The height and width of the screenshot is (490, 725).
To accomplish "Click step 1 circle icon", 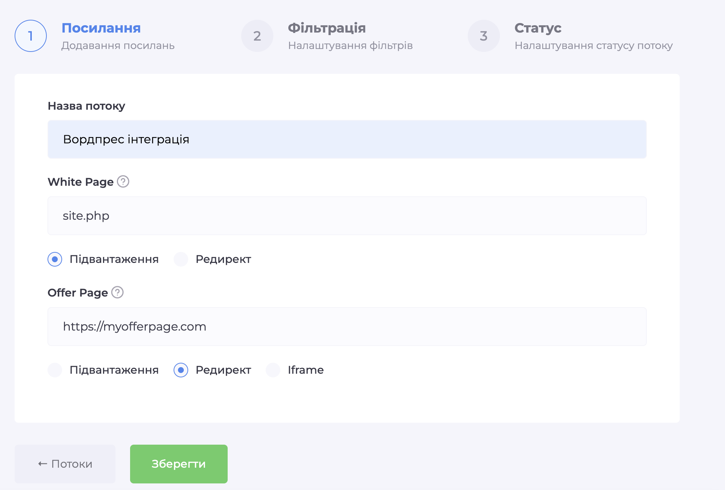I will coord(31,36).
